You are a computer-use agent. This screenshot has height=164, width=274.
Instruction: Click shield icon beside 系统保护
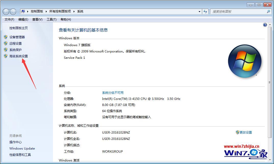[6, 50]
